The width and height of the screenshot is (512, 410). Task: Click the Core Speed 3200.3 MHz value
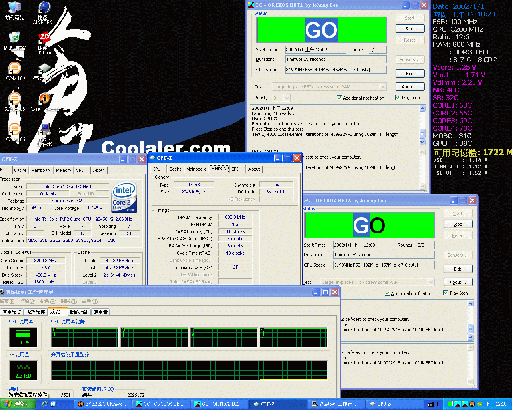click(46, 261)
